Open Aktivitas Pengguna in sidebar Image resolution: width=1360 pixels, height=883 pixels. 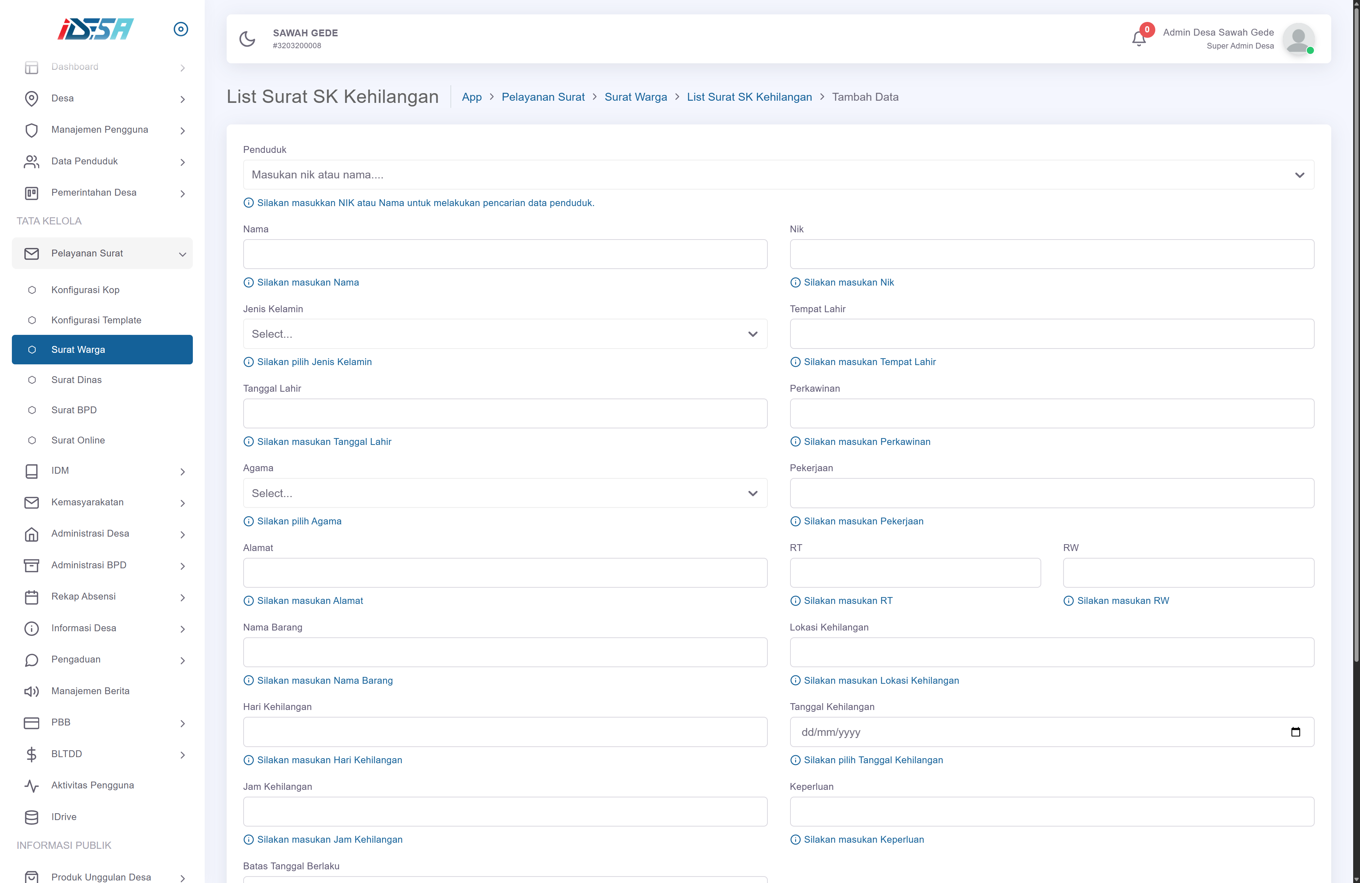tap(92, 785)
